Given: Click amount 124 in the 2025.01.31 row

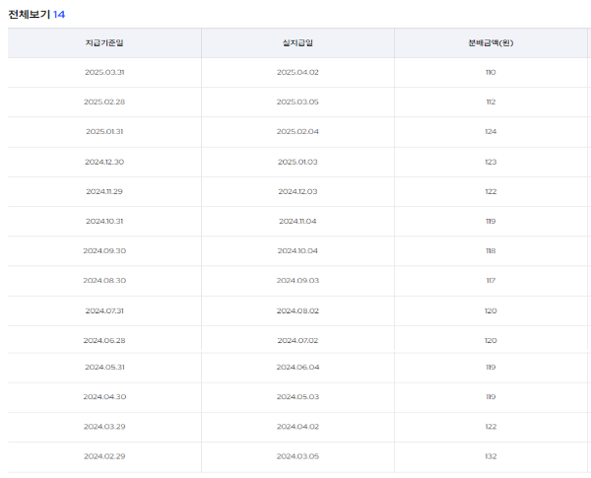Looking at the screenshot, I should [491, 132].
